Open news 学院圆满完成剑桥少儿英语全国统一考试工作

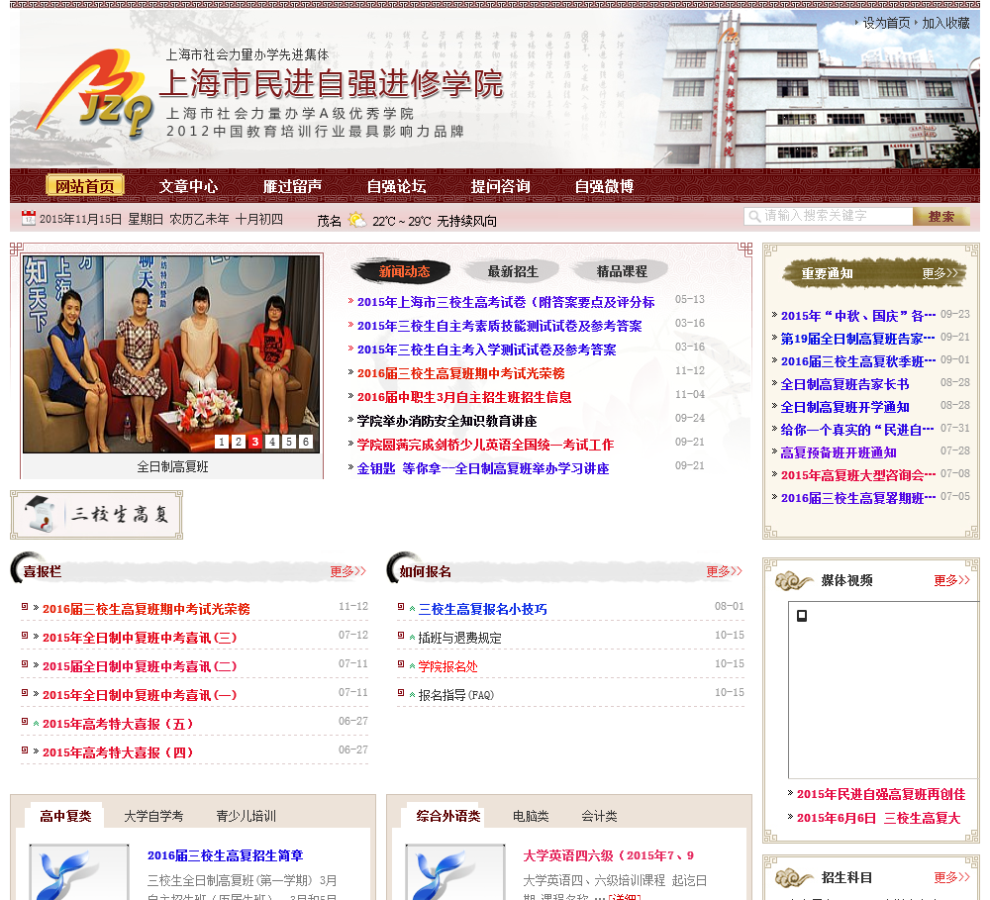coord(485,445)
